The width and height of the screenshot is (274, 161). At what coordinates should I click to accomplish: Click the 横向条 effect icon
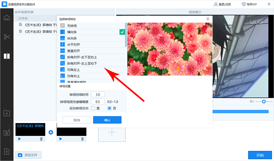click(x=62, y=32)
